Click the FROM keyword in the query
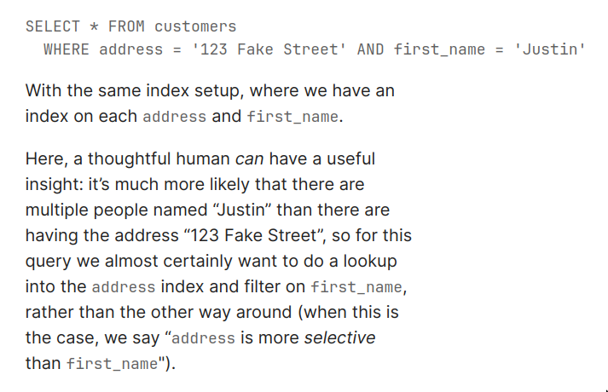Screen dimensions: 608x392 pos(126,26)
